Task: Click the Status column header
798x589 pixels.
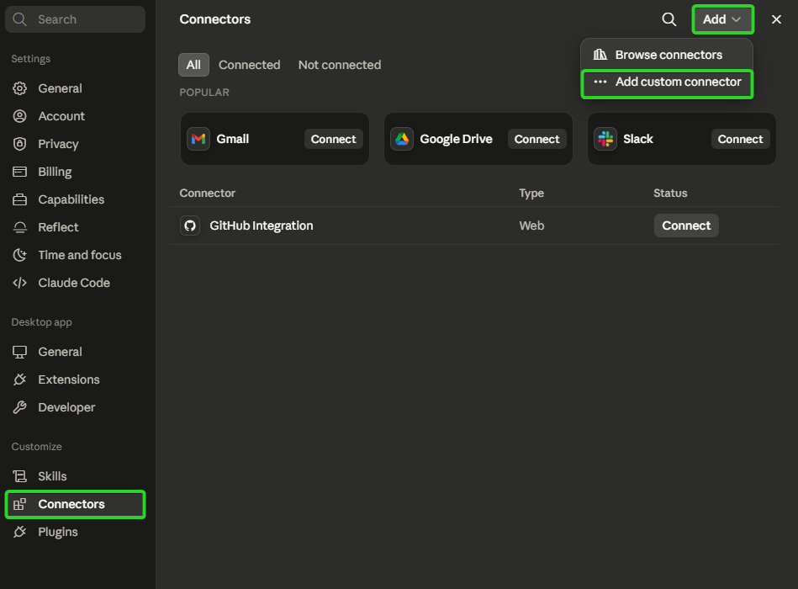Action: [670, 193]
